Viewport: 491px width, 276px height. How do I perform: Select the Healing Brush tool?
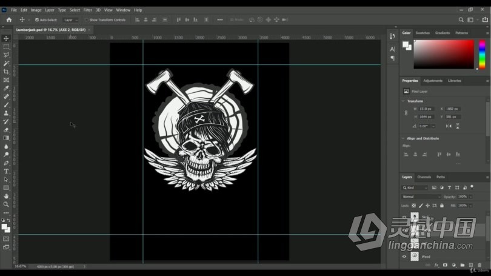click(x=6, y=96)
